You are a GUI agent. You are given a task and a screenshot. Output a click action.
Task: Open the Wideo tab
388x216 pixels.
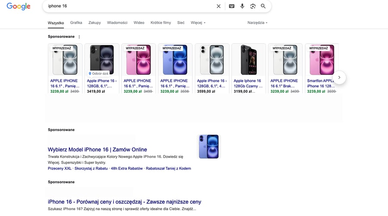point(139,22)
